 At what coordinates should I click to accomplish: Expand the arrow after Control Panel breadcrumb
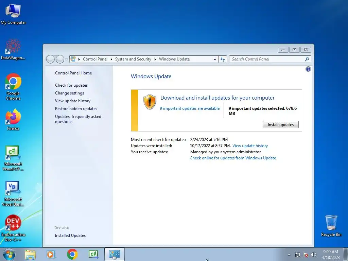click(111, 59)
